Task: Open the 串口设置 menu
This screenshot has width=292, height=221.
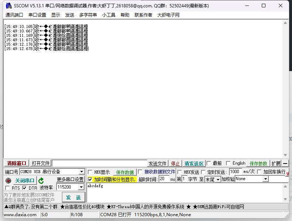Action: point(37,15)
